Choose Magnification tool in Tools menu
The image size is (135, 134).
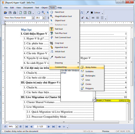64,16
